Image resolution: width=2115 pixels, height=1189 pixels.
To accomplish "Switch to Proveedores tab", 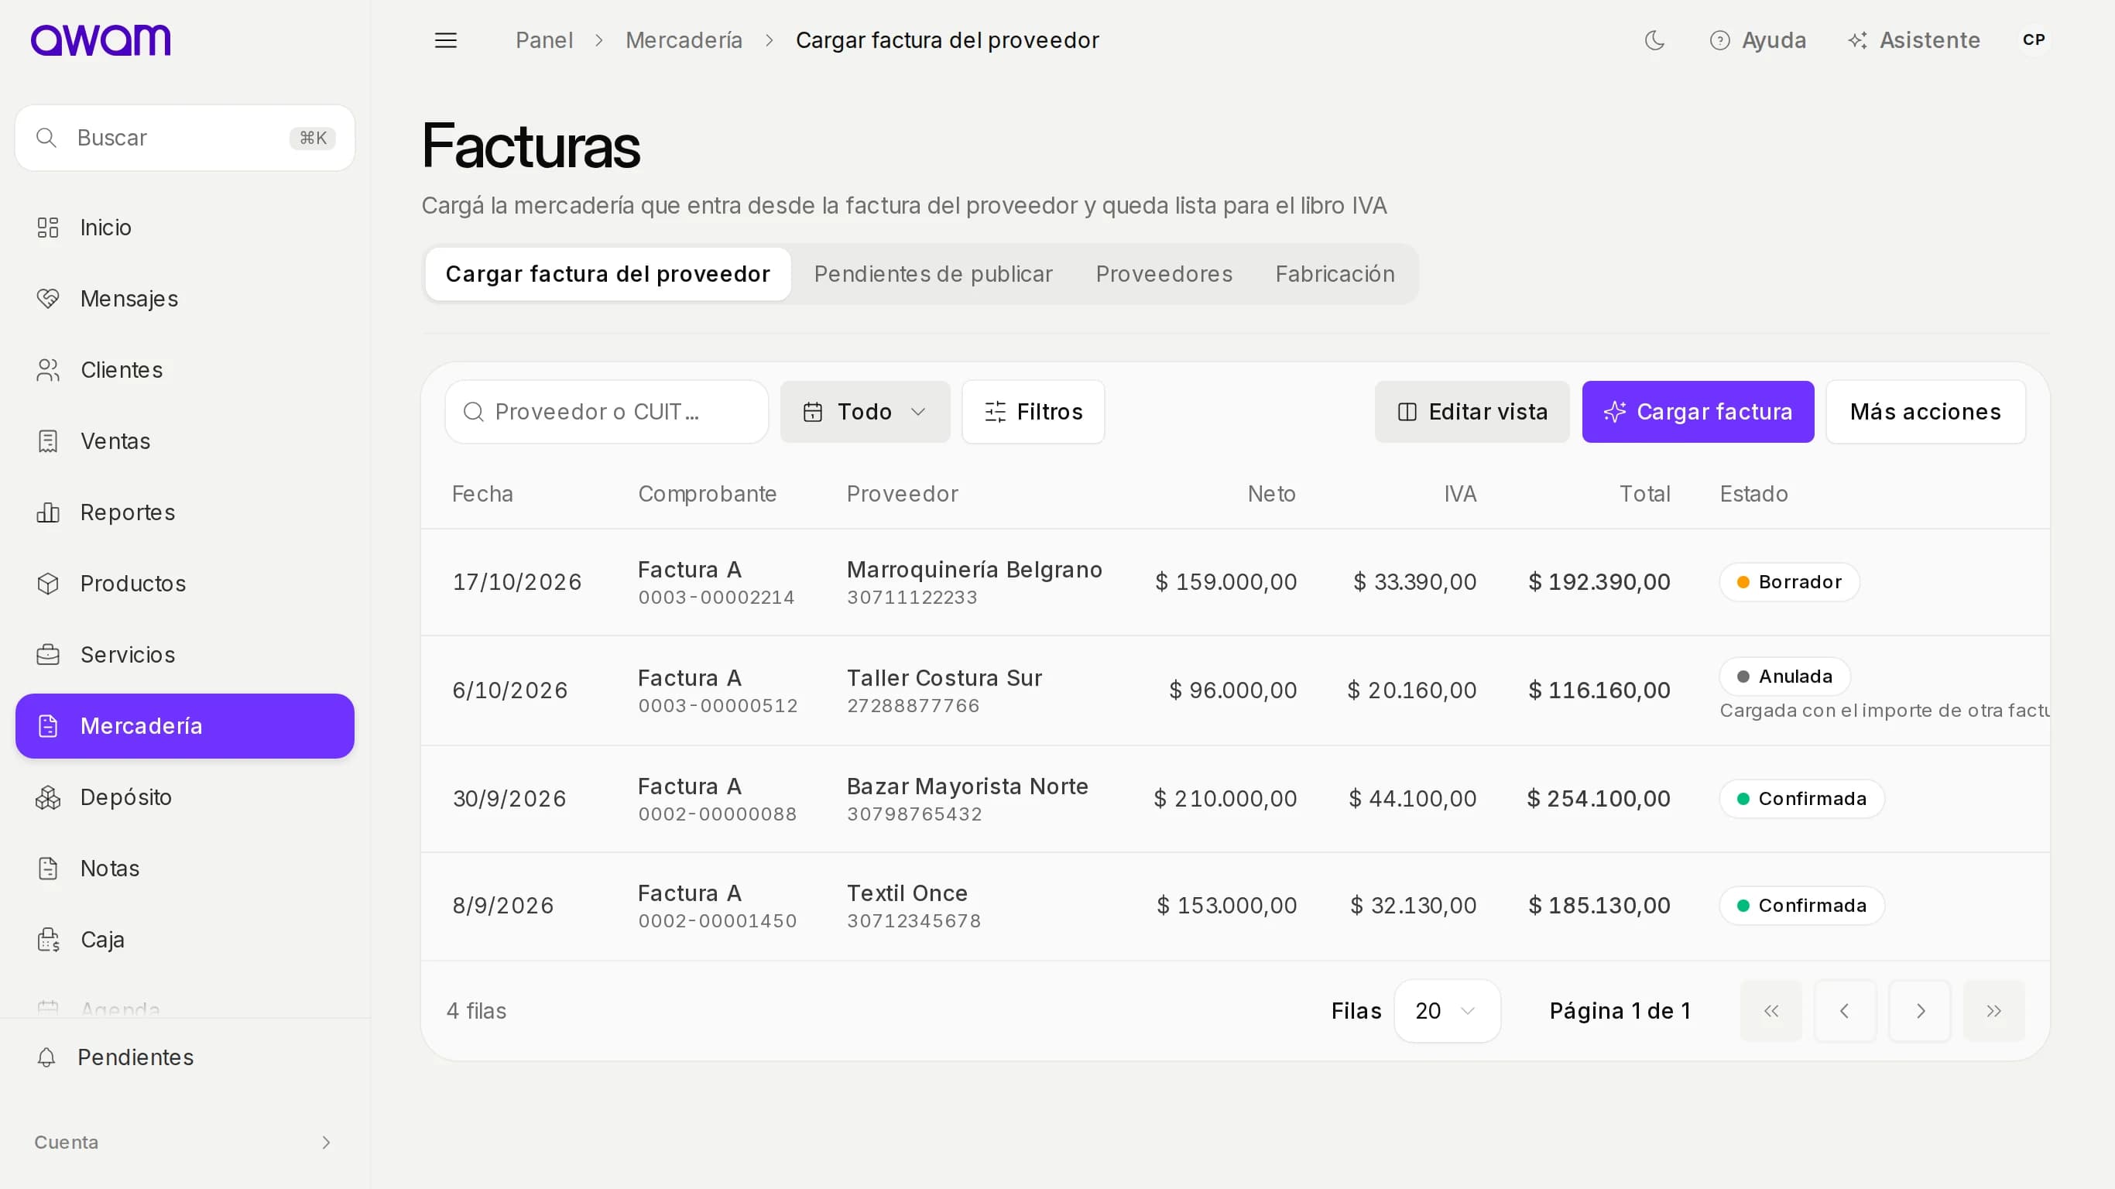I will click(x=1164, y=274).
